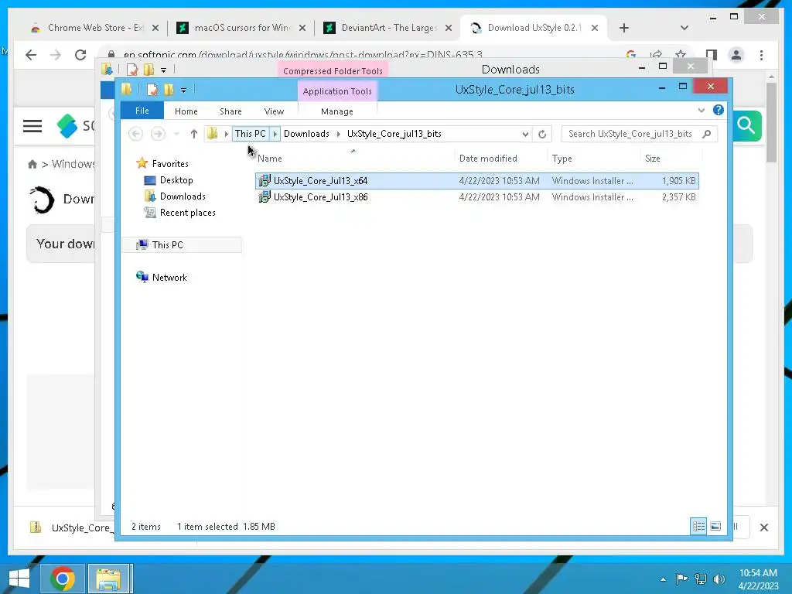Sort by Date modified column
The width and height of the screenshot is (792, 594).
(x=488, y=158)
